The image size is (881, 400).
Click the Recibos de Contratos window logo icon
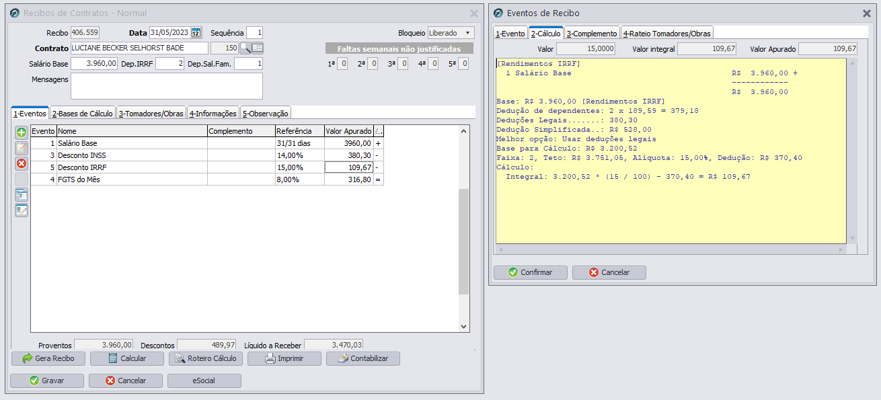coord(15,13)
